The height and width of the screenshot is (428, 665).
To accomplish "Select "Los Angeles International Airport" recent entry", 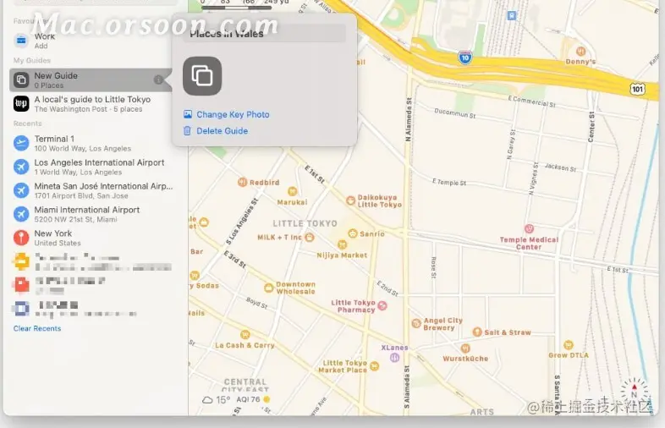I will pyautogui.click(x=92, y=167).
